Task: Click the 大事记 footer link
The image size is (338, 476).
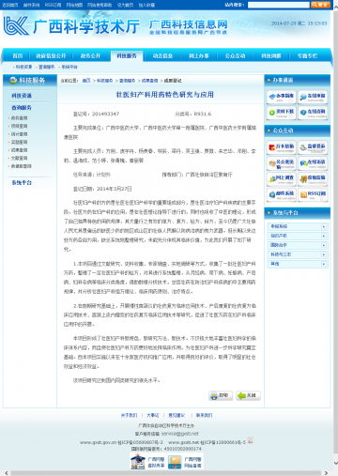Action: click(153, 415)
